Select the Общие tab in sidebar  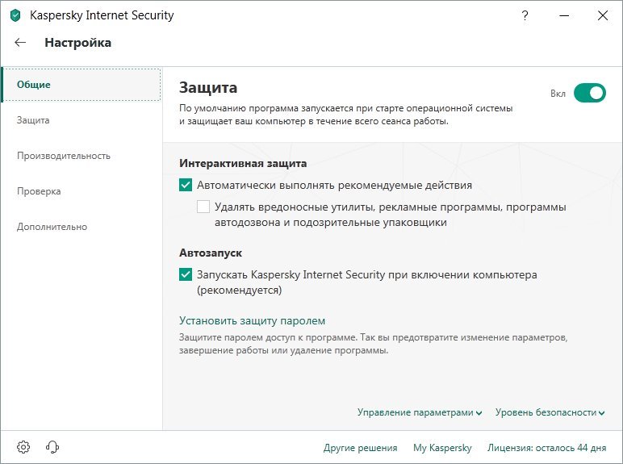click(x=82, y=85)
